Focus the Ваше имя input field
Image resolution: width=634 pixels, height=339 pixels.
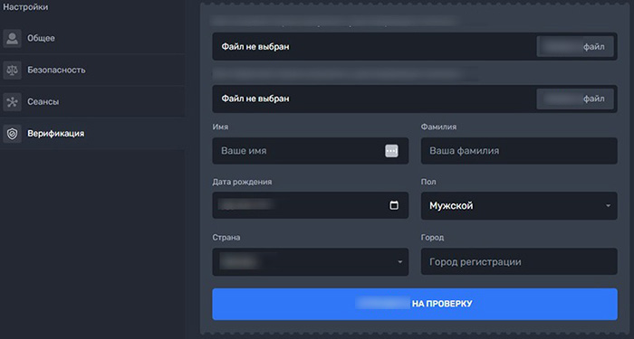(x=311, y=151)
